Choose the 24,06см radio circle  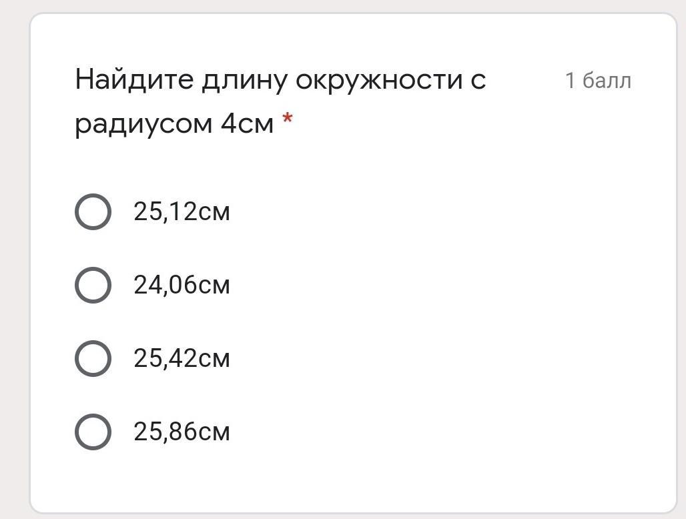[93, 285]
